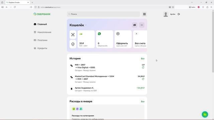This screenshot has width=214, height=120.
Task: Click the +34,84 ₽ amount
Action: [x=140, y=88]
